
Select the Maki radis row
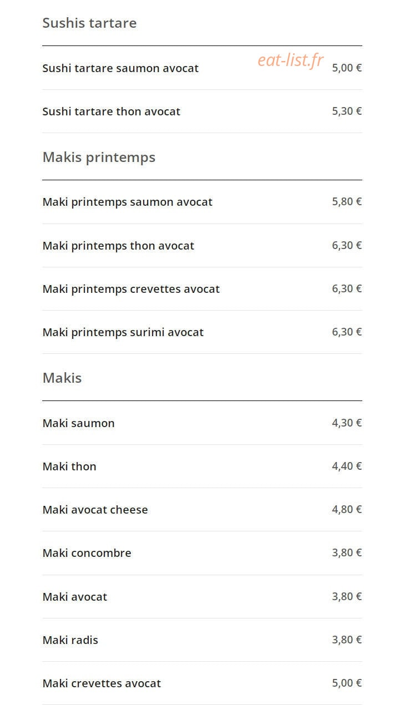coord(202,640)
